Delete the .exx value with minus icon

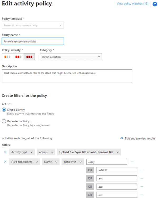click(142, 195)
